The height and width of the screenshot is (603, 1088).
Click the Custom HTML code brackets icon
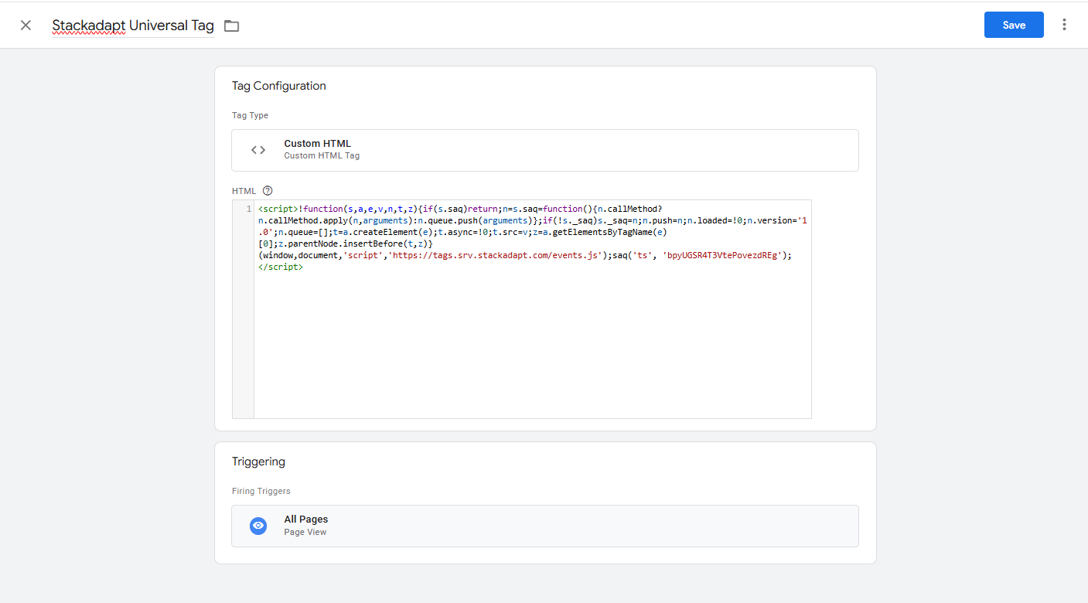[258, 150]
